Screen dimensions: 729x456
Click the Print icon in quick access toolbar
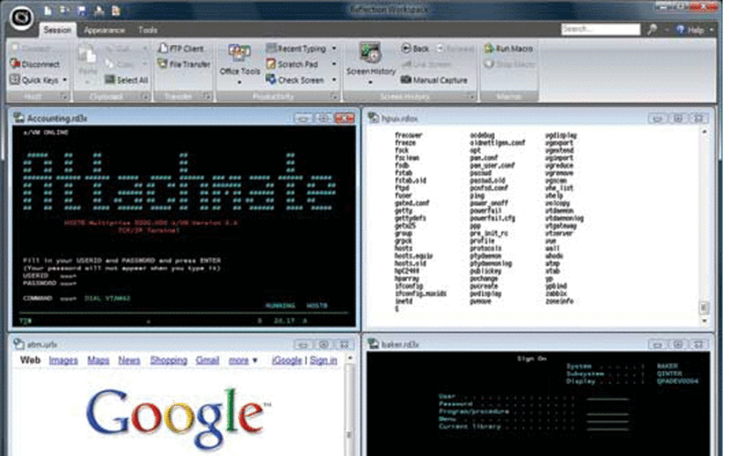[x=99, y=10]
